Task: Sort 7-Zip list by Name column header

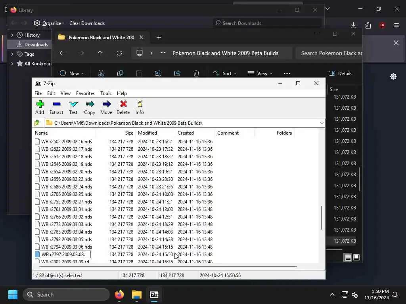Action: (x=65, y=133)
